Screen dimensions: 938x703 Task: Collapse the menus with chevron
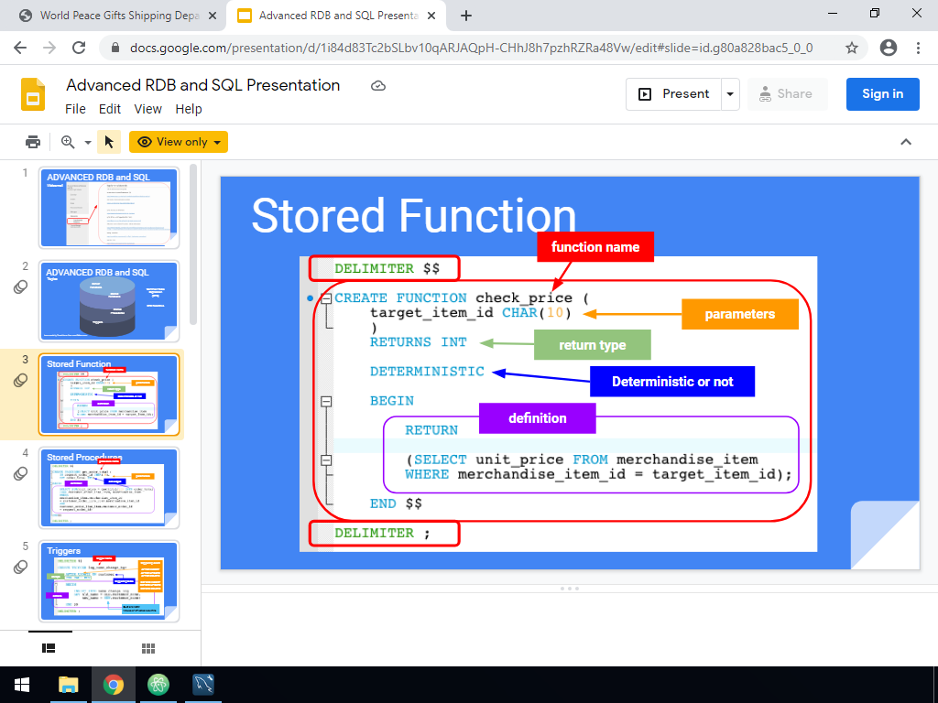tap(906, 142)
